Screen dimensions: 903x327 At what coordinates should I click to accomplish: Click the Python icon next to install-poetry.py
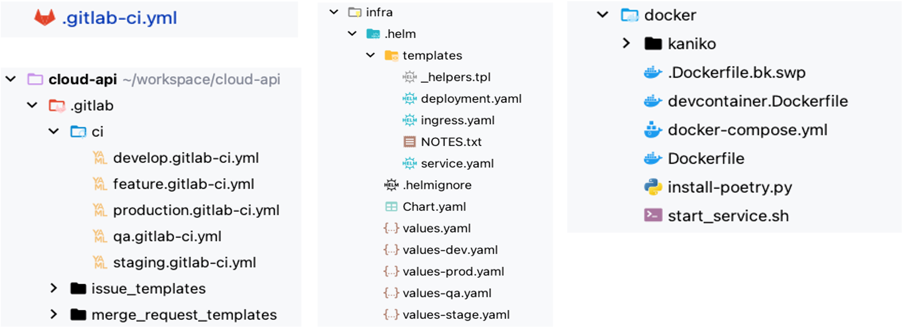click(653, 187)
